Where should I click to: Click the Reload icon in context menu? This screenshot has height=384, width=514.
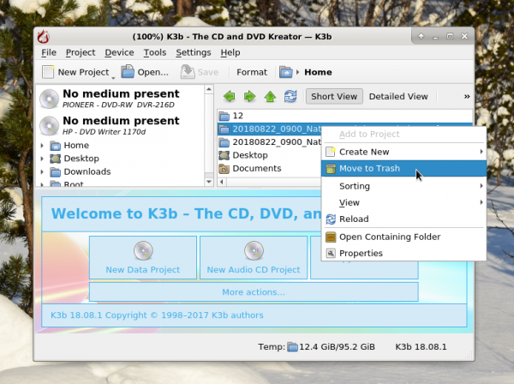click(331, 219)
